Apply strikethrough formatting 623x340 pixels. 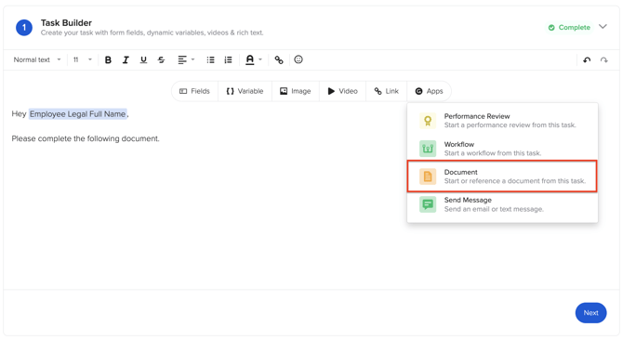pyautogui.click(x=161, y=59)
